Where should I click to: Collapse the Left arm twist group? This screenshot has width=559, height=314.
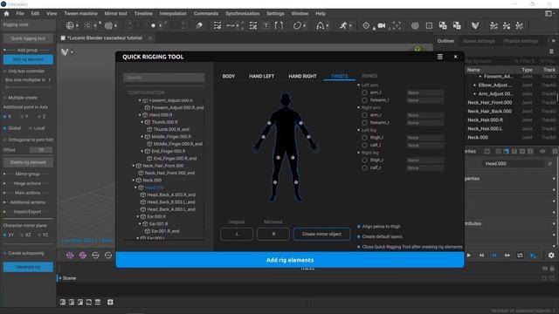click(x=359, y=85)
